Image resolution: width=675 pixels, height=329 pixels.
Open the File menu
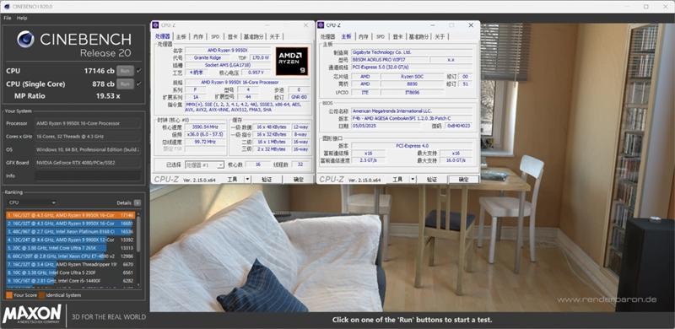pos(8,18)
